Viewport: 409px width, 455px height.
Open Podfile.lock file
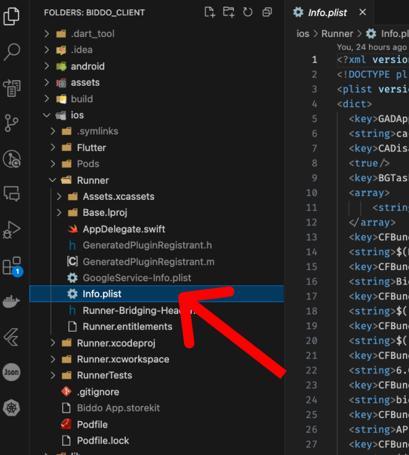[x=103, y=441]
